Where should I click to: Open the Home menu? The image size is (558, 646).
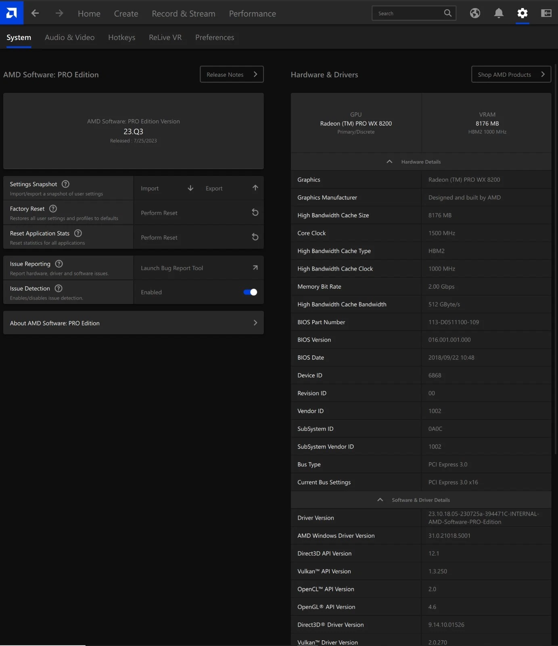pyautogui.click(x=89, y=14)
